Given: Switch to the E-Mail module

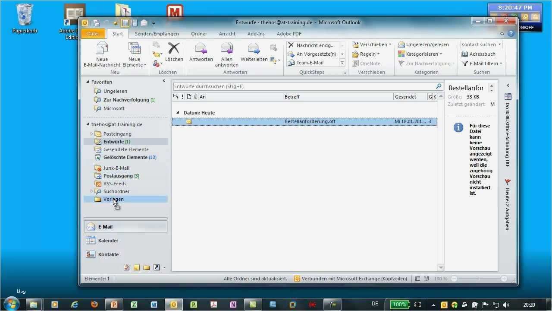Looking at the screenshot, I should [125, 226].
